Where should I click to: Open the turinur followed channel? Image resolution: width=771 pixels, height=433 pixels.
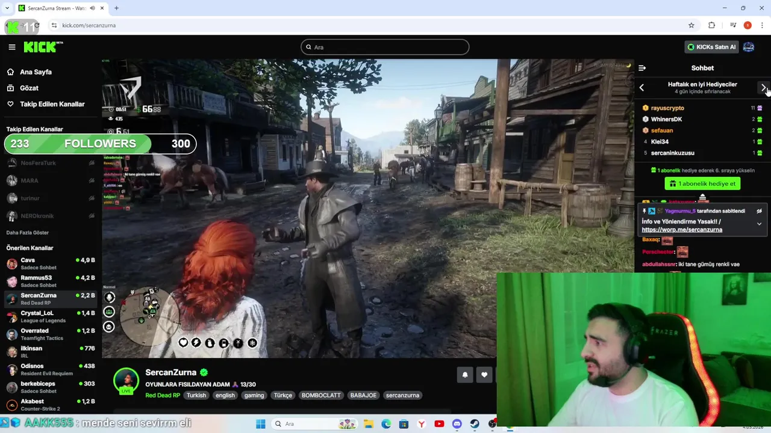click(x=51, y=198)
